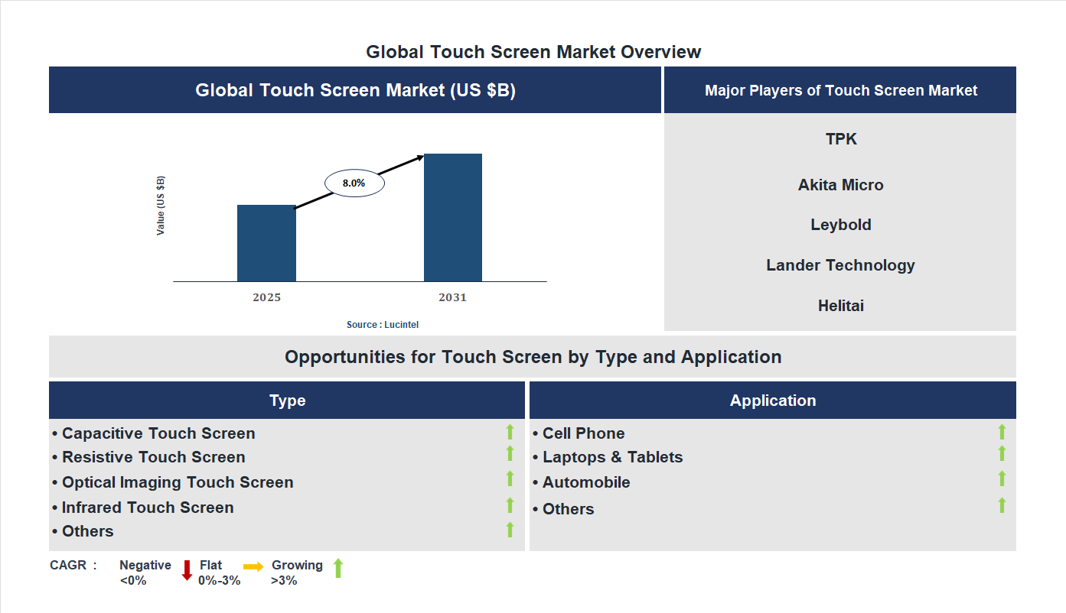Click the green Growing CAGR legend arrow
This screenshot has width=1066, height=613.
coord(337,569)
